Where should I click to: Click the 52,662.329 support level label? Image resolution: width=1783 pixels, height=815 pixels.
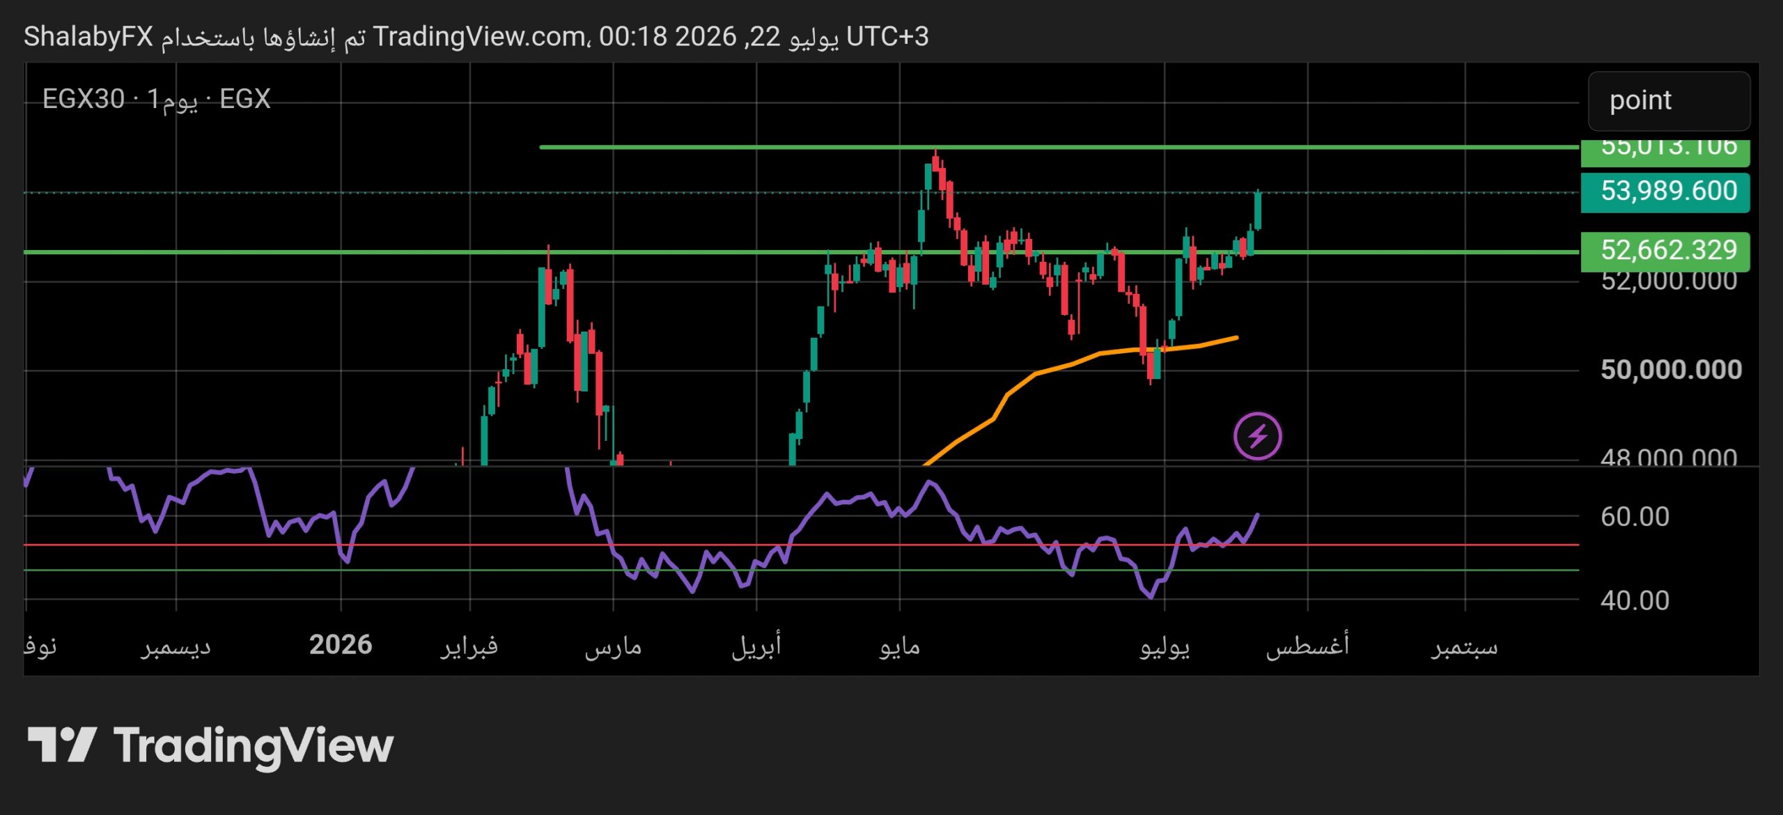click(1665, 250)
